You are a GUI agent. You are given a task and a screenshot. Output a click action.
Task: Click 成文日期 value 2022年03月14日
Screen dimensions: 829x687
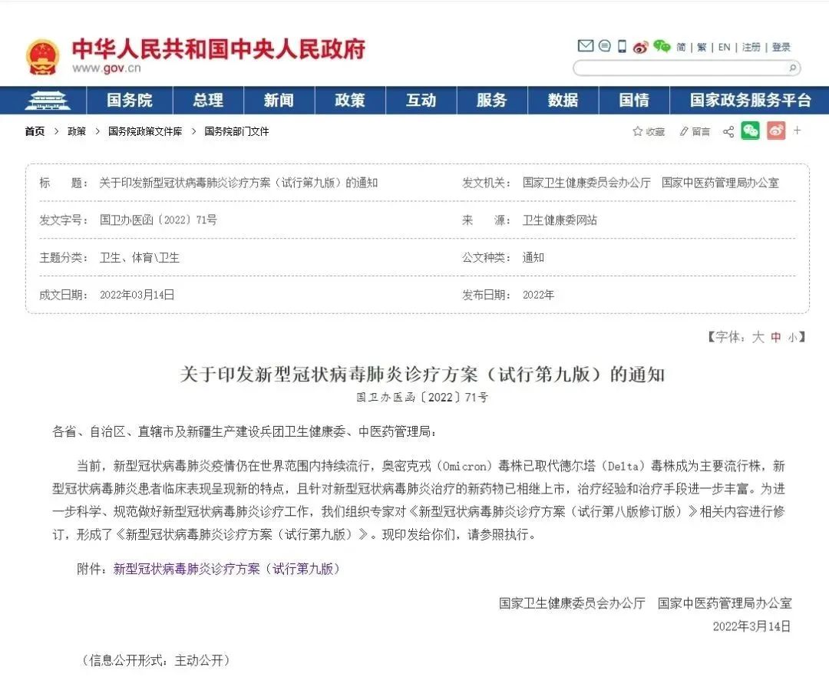tap(137, 295)
